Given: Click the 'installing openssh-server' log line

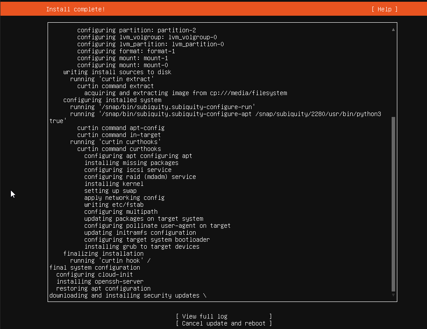Looking at the screenshot, I should (x=100, y=281).
